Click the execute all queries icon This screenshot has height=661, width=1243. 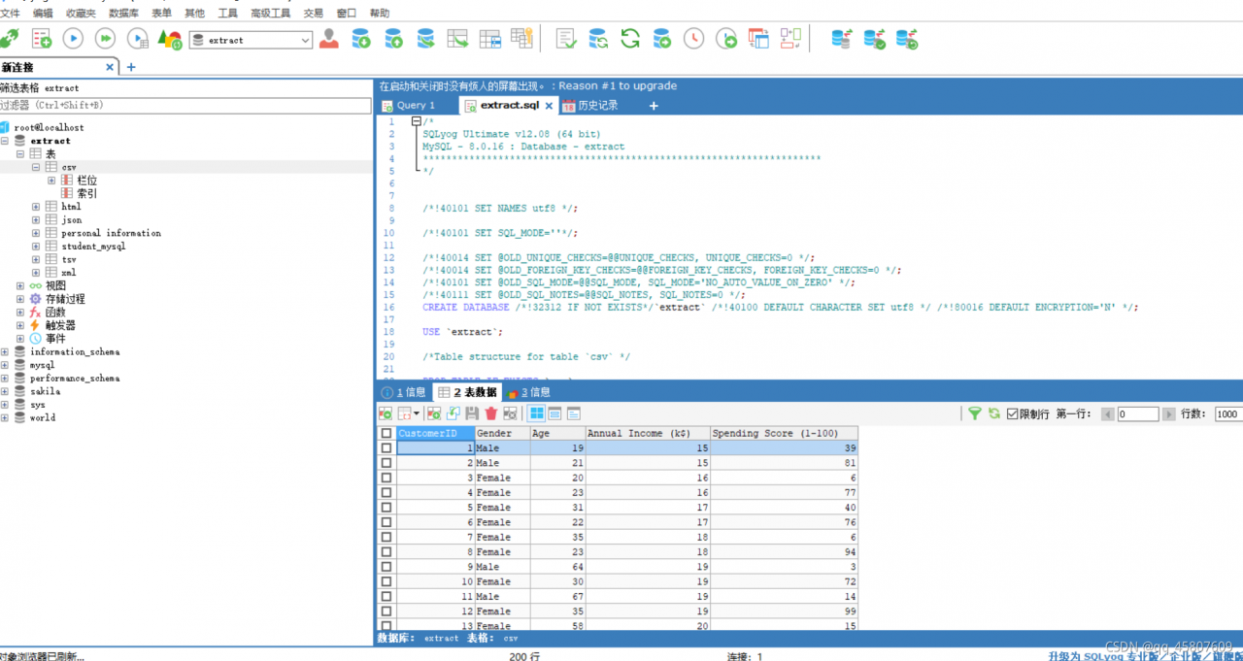point(105,39)
